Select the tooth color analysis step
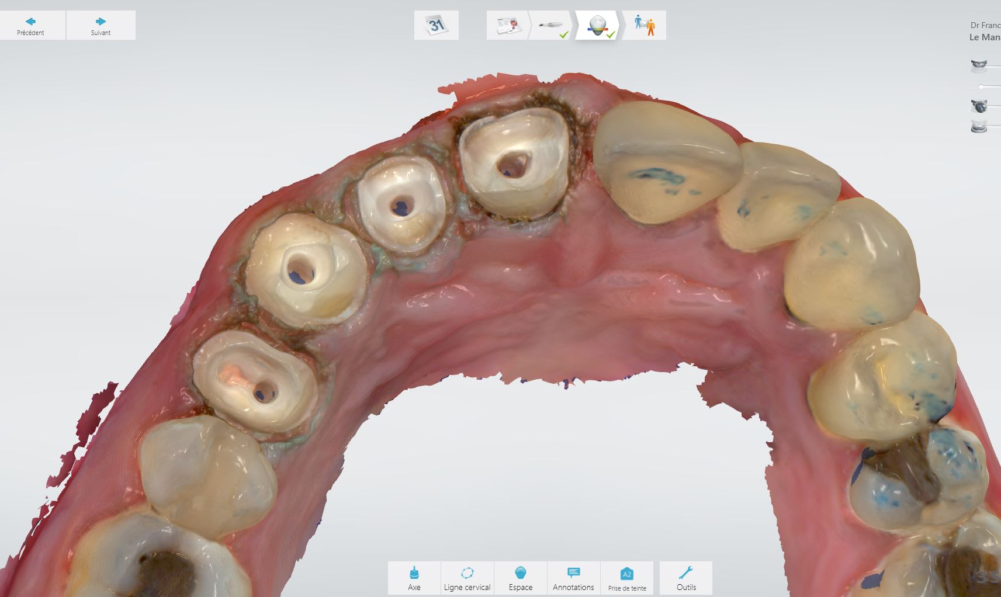The height and width of the screenshot is (597, 1001). pos(597,26)
